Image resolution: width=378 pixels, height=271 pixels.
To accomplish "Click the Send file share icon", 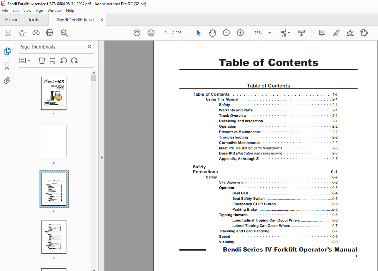I will click(x=364, y=33).
